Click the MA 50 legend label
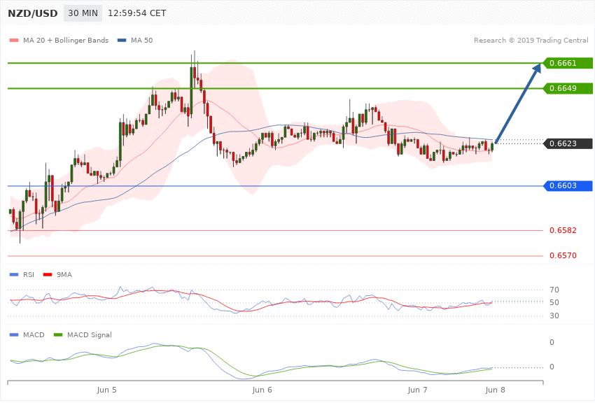The image size is (595, 403). [142, 40]
